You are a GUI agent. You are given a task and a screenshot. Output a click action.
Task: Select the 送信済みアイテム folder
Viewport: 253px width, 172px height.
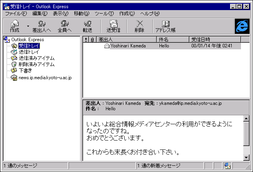click(36, 58)
